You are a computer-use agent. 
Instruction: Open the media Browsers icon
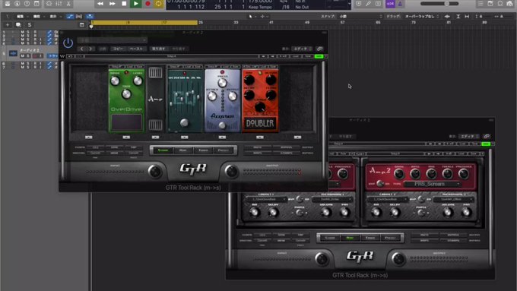[510, 3]
